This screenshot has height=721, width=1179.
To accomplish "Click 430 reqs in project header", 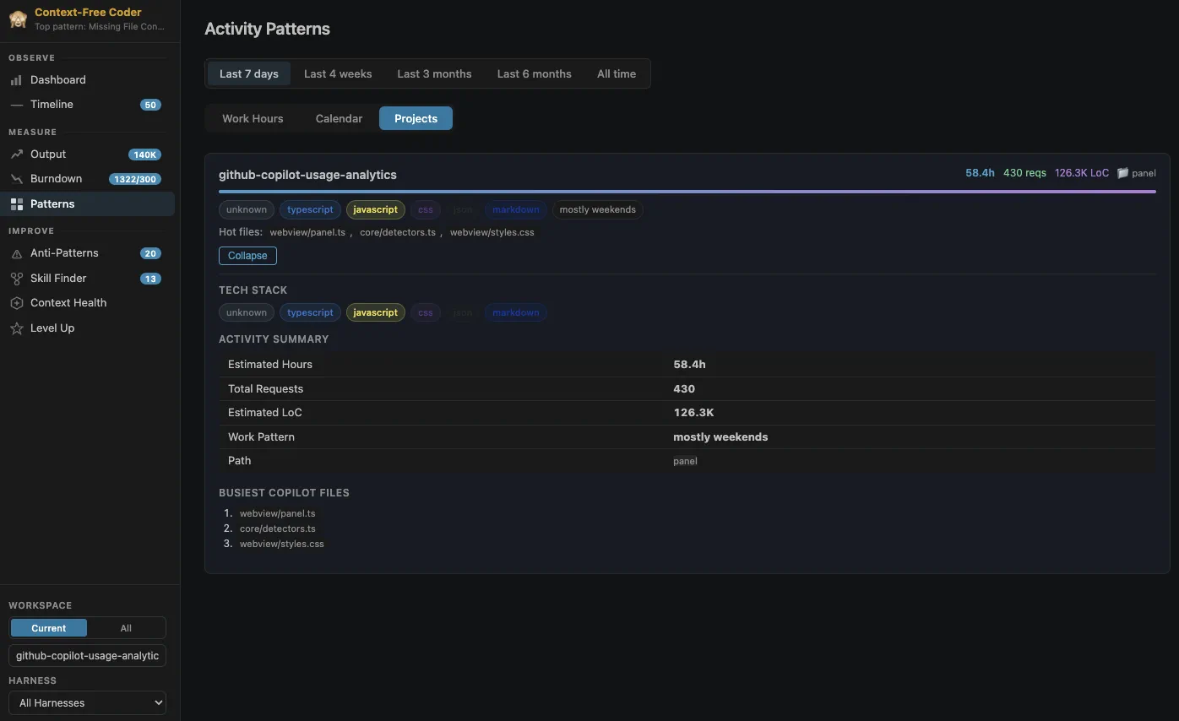I will (1024, 173).
